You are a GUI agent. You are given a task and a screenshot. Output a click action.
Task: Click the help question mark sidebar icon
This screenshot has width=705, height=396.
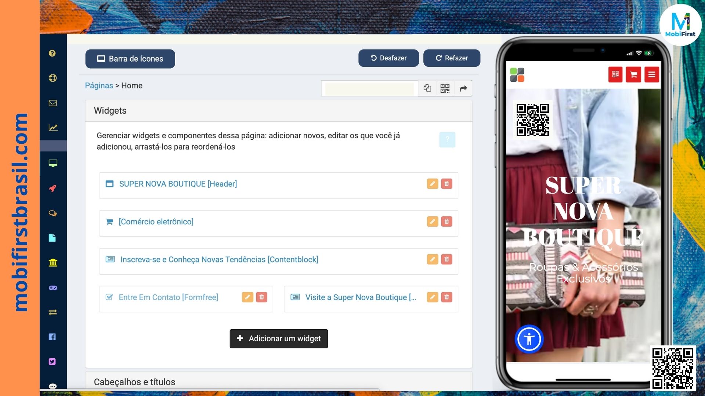click(x=52, y=53)
